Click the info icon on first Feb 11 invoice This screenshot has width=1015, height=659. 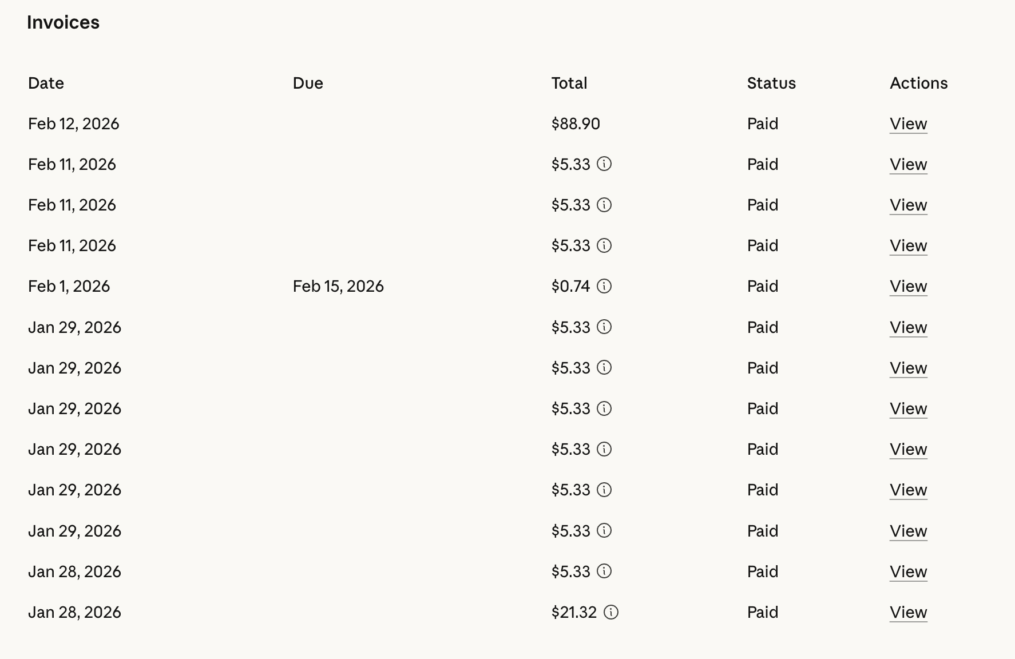pyautogui.click(x=604, y=164)
